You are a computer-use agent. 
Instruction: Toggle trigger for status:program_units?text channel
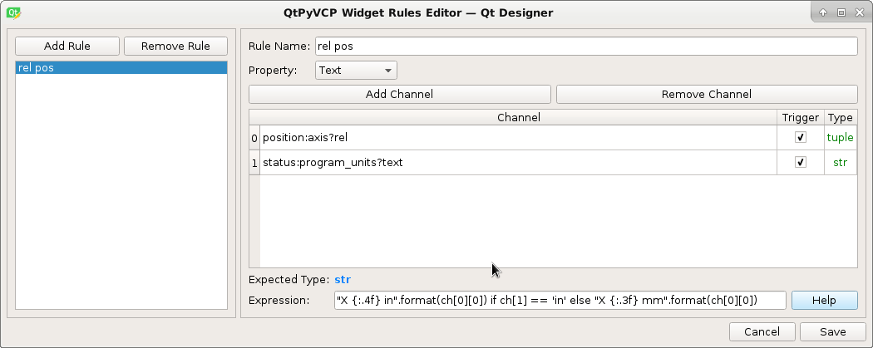(x=801, y=162)
